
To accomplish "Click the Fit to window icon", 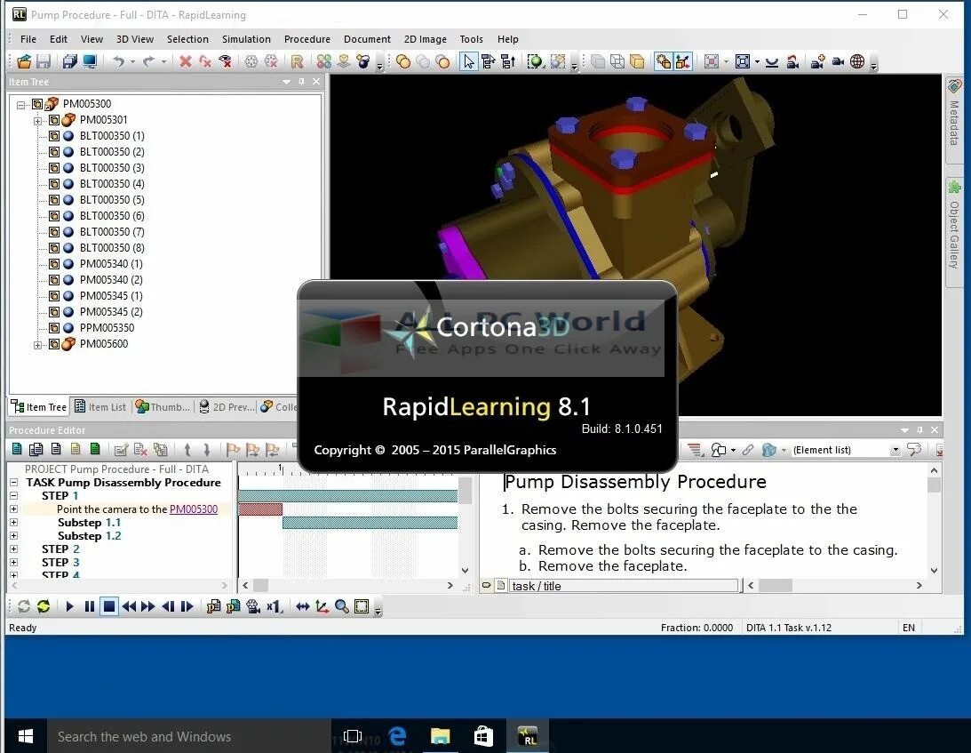I will point(742,61).
